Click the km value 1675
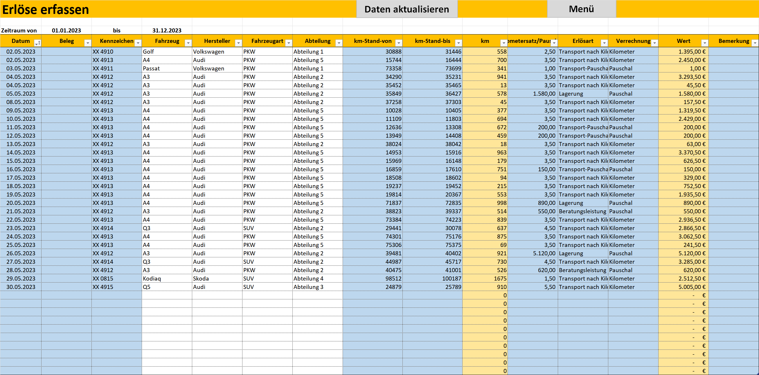 485,278
